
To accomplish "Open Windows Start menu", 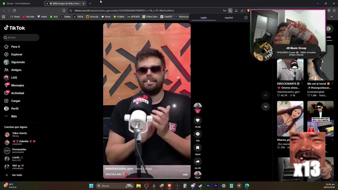I will click(x=91, y=186).
